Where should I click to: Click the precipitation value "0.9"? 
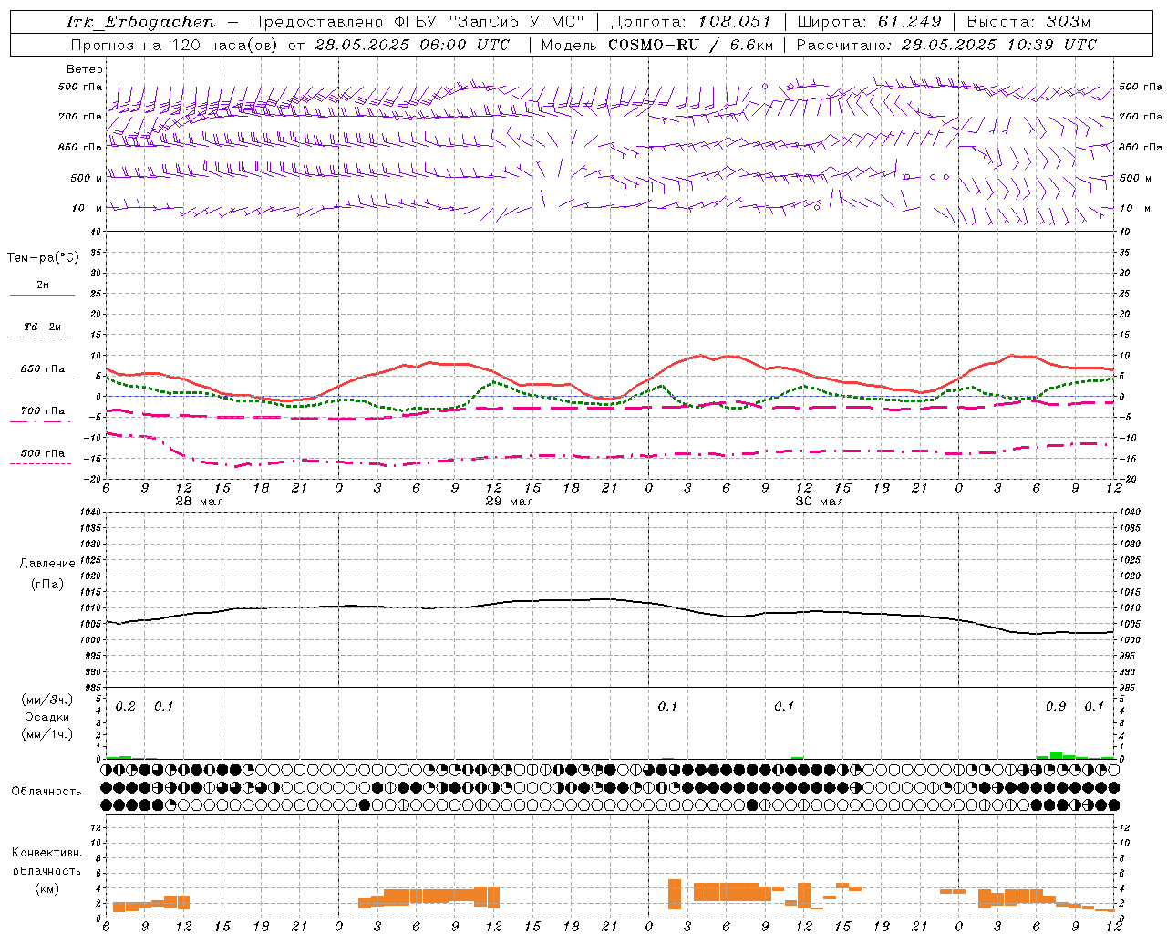pos(1056,707)
